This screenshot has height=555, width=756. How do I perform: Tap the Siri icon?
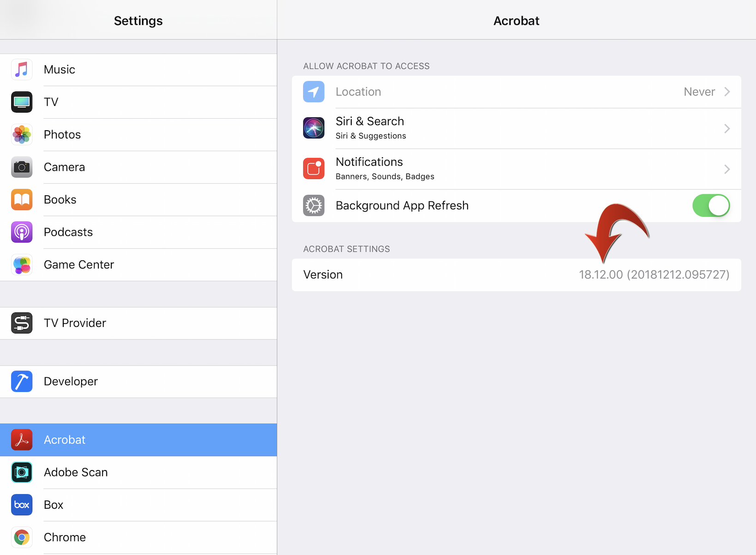tap(314, 128)
